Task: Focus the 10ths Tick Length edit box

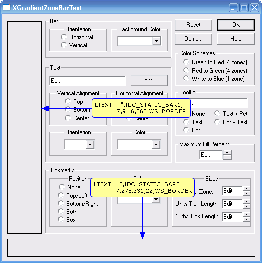Action: (232, 217)
